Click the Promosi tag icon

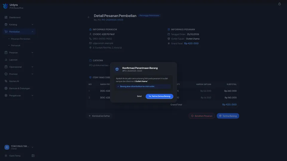click(x=6, y=74)
